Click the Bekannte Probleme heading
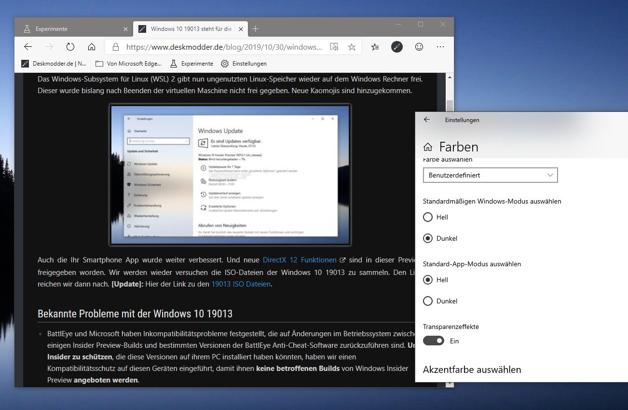The height and width of the screenshot is (410, 628). tap(135, 314)
